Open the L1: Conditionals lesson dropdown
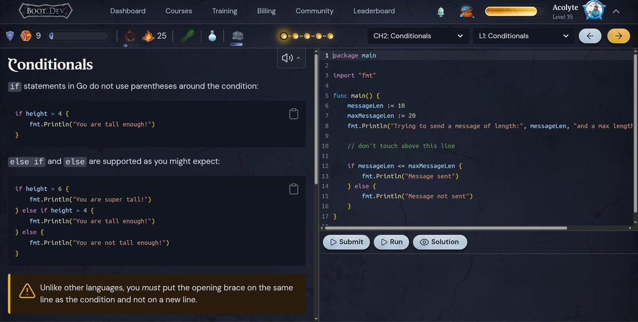Screen dimensions: 638x322 pyautogui.click(x=524, y=36)
